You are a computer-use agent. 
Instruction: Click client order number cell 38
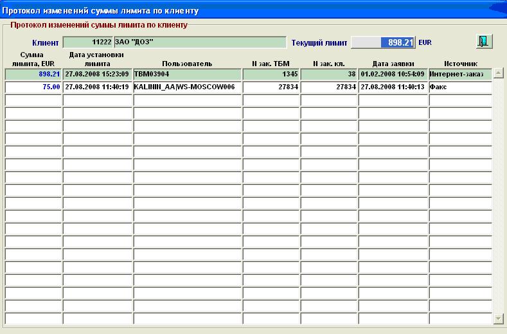(x=329, y=74)
